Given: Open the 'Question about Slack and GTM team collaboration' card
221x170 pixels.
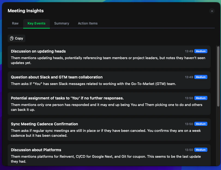Looking at the screenshot, I should click(109, 80).
